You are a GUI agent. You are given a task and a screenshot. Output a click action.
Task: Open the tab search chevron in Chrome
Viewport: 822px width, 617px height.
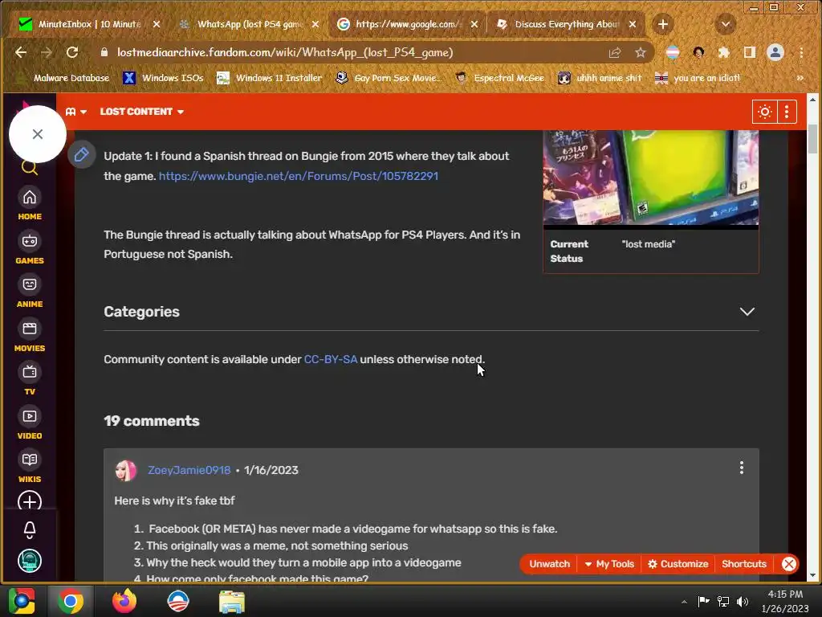coord(726,24)
